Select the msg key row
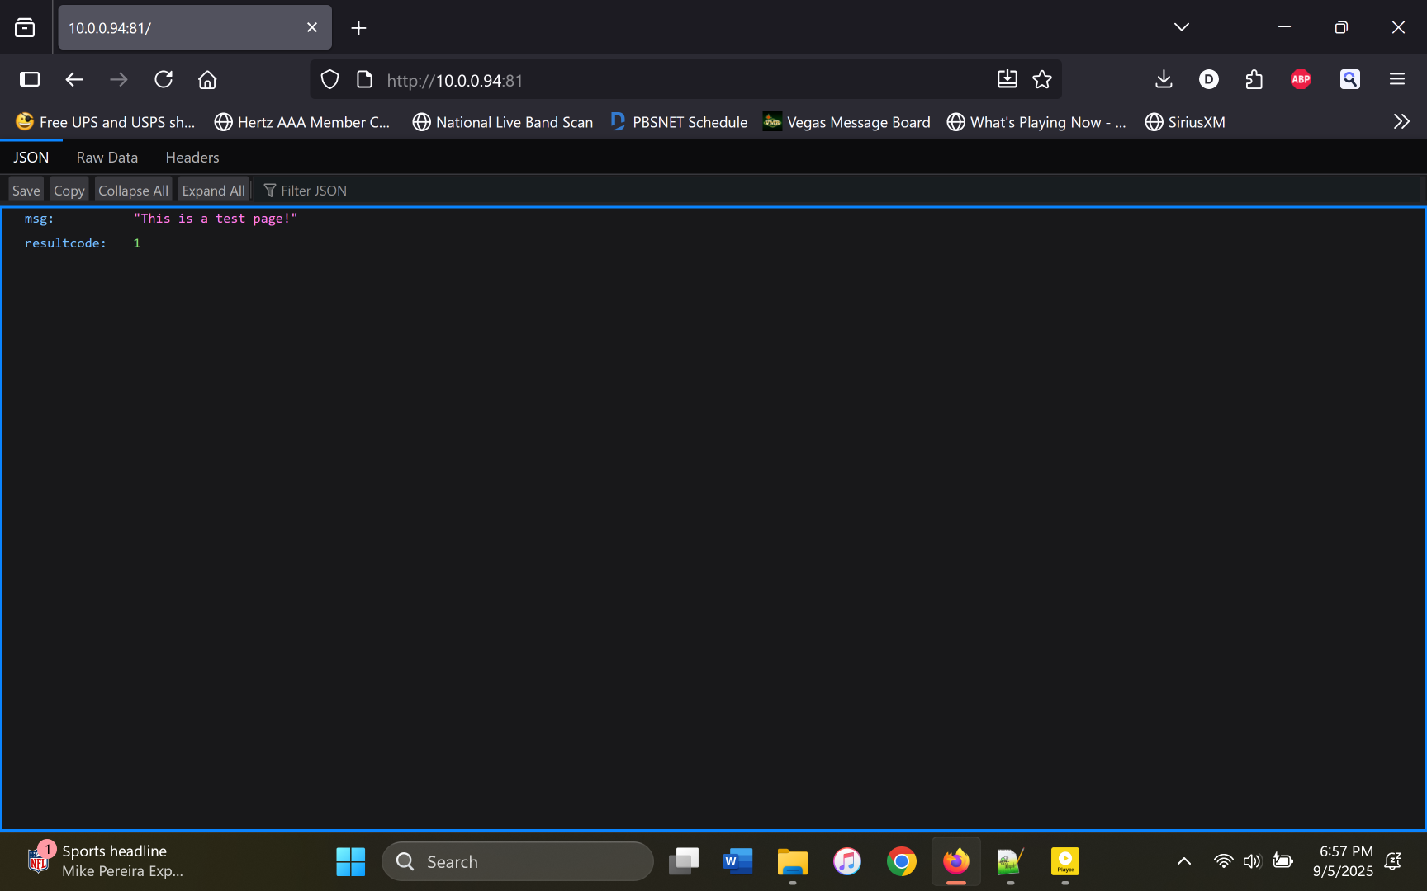The height and width of the screenshot is (891, 1427). 713,219
